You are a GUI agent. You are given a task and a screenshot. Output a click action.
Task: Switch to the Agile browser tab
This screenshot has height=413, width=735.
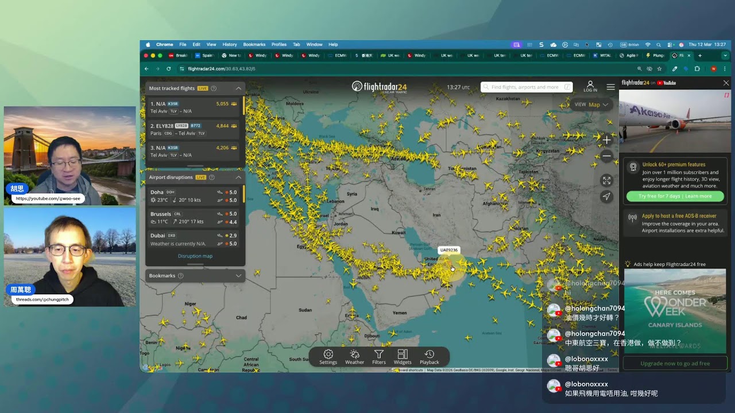(629, 56)
